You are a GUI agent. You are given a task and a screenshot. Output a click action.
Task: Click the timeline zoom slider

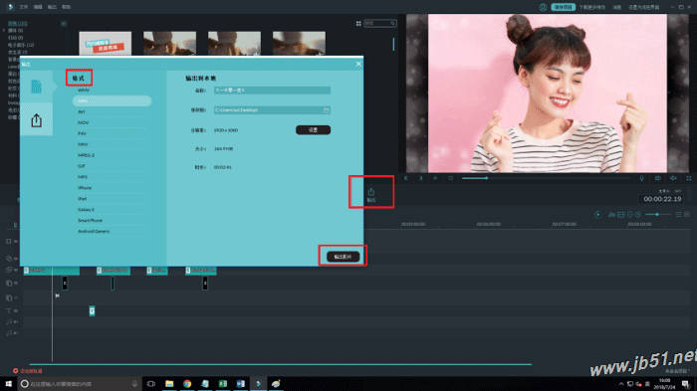pyautogui.click(x=658, y=215)
